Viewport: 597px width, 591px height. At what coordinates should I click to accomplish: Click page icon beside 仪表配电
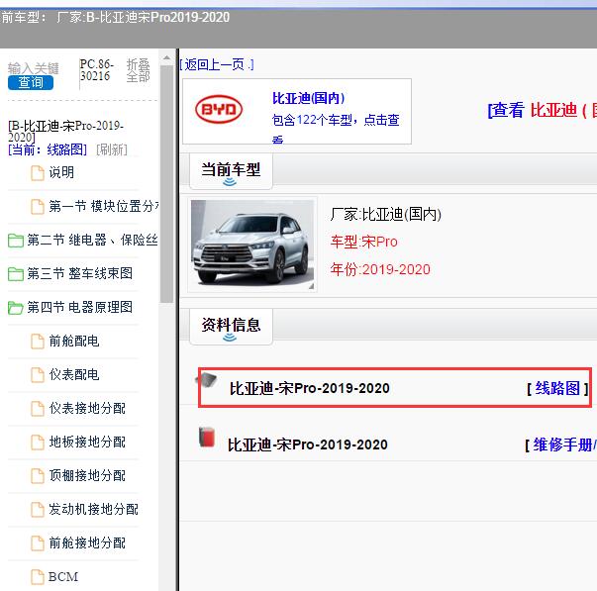[x=38, y=375]
